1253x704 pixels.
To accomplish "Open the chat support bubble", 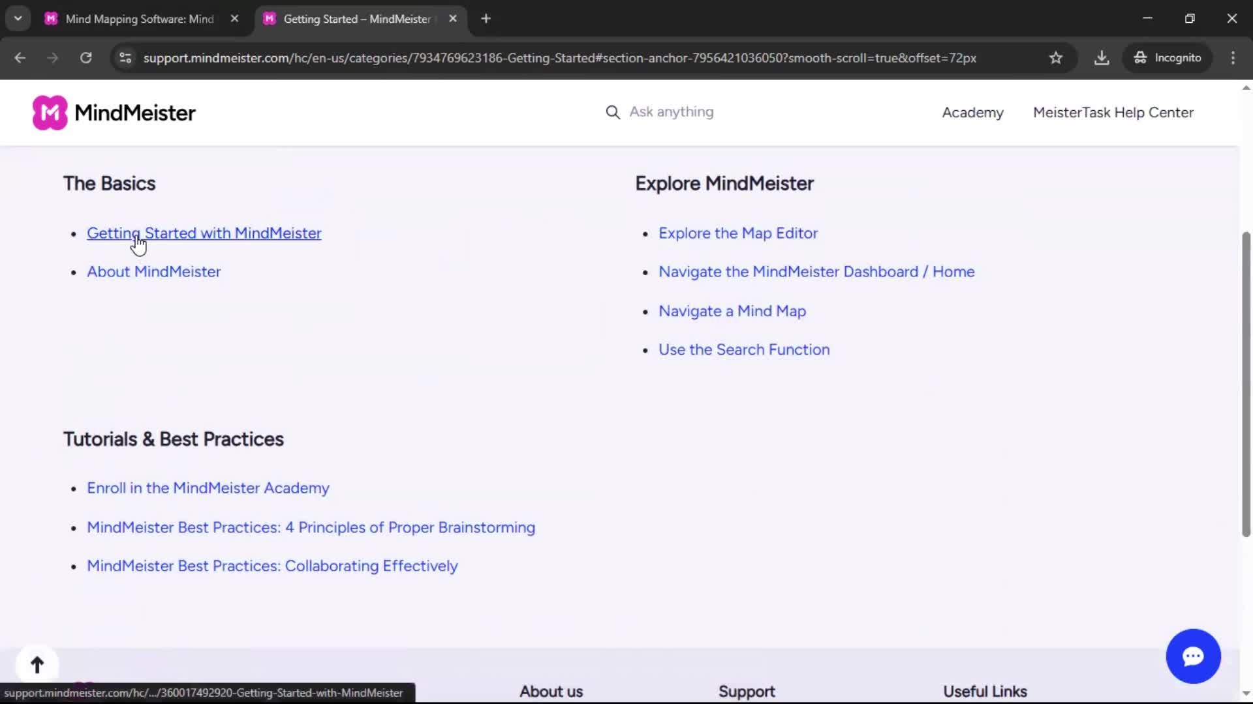I will (x=1193, y=656).
